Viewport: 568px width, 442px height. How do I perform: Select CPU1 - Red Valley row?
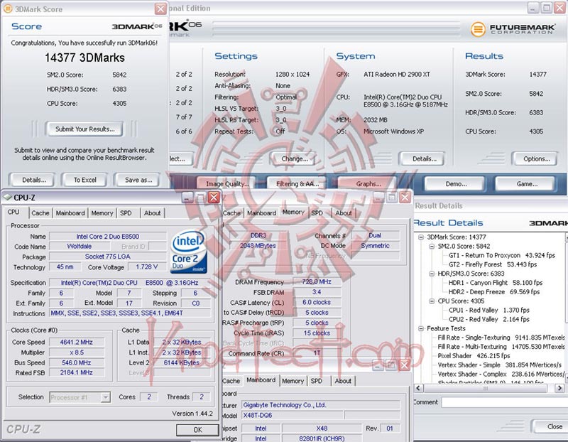click(489, 310)
